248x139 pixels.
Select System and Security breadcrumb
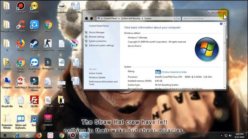click(x=131, y=19)
